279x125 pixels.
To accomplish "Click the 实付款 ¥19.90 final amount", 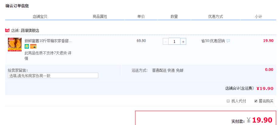I will (x=252, y=120).
